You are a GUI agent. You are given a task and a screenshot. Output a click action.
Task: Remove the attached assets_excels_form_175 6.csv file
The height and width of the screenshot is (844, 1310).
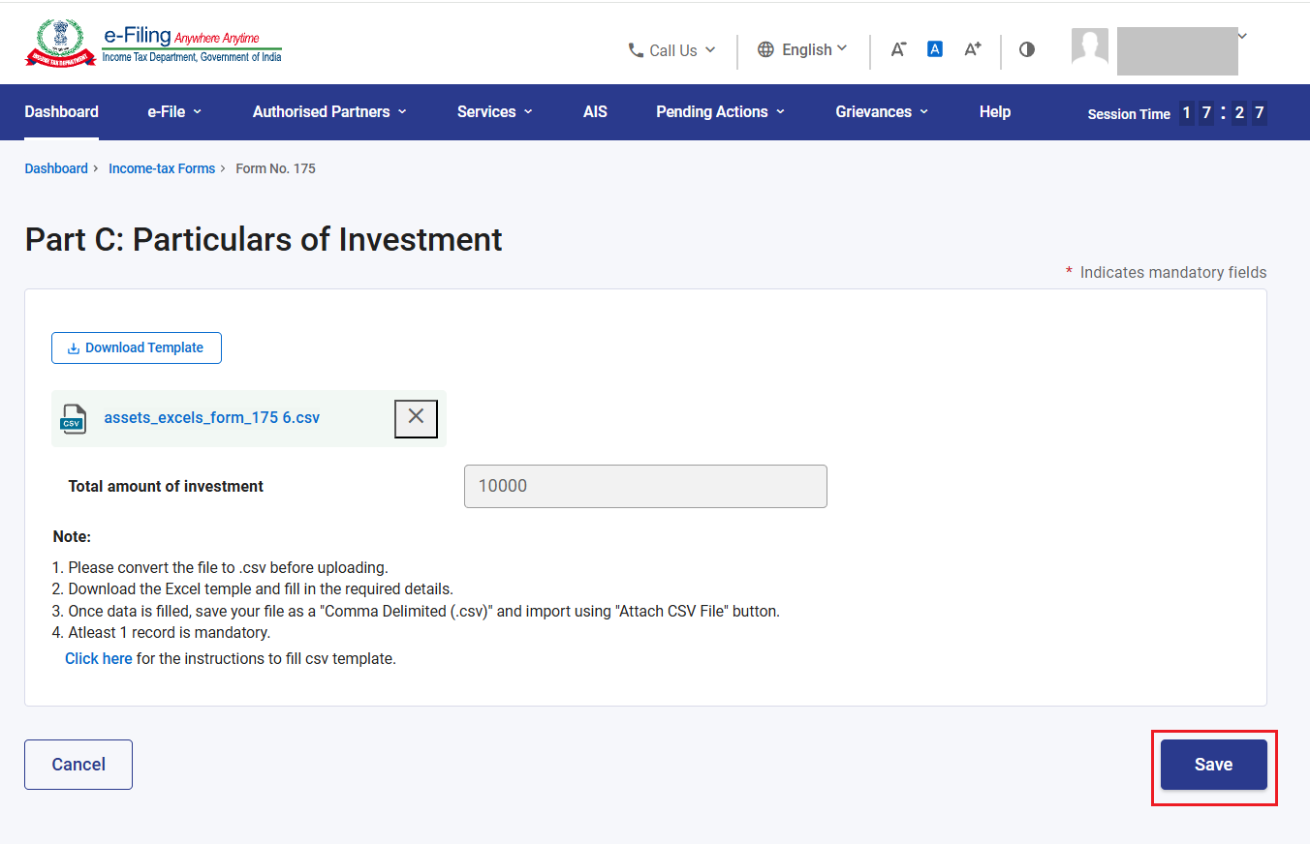(416, 418)
